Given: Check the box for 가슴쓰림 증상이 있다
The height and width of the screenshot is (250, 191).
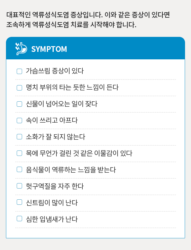Looking at the screenshot, I should point(19,71).
